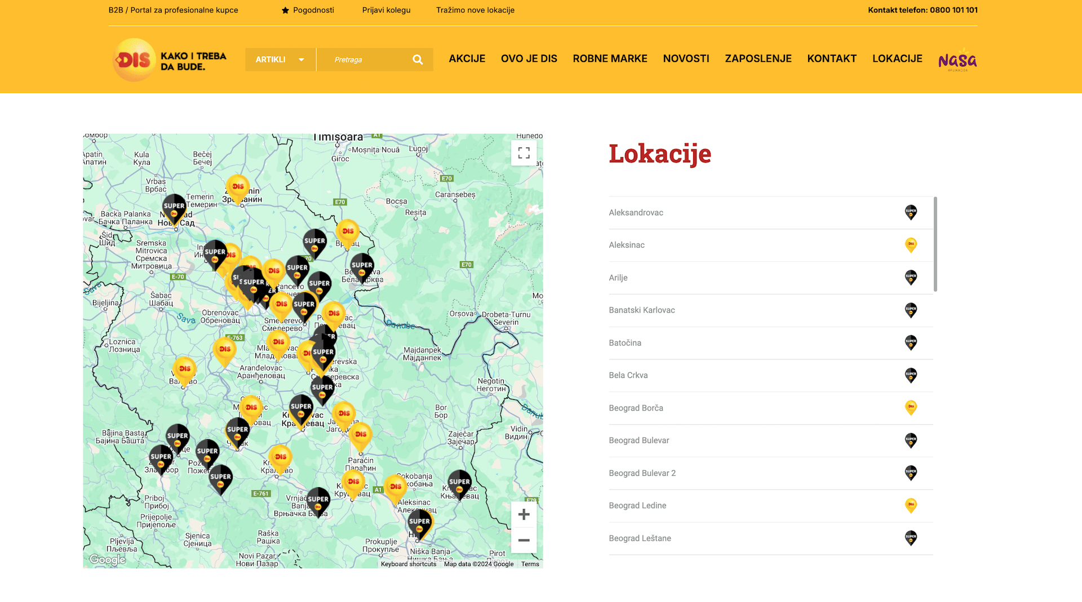Click SUPER map pin at Vrnjačka Banja

pos(318,501)
